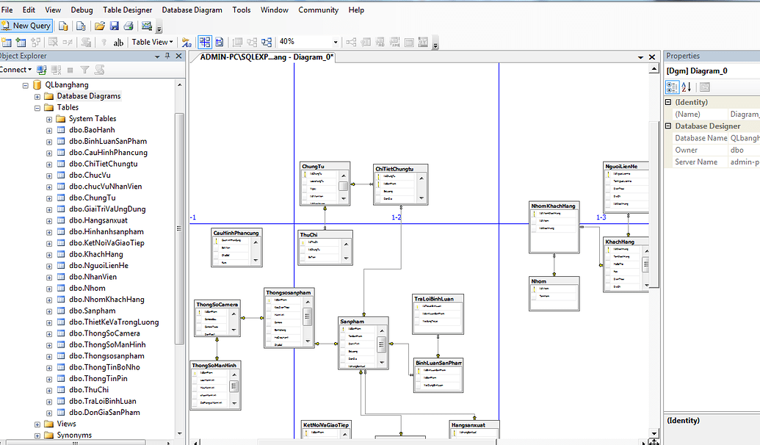The width and height of the screenshot is (760, 445).
Task: Select the New Table icon on the diagram toolbar
Action: pyautogui.click(x=7, y=42)
